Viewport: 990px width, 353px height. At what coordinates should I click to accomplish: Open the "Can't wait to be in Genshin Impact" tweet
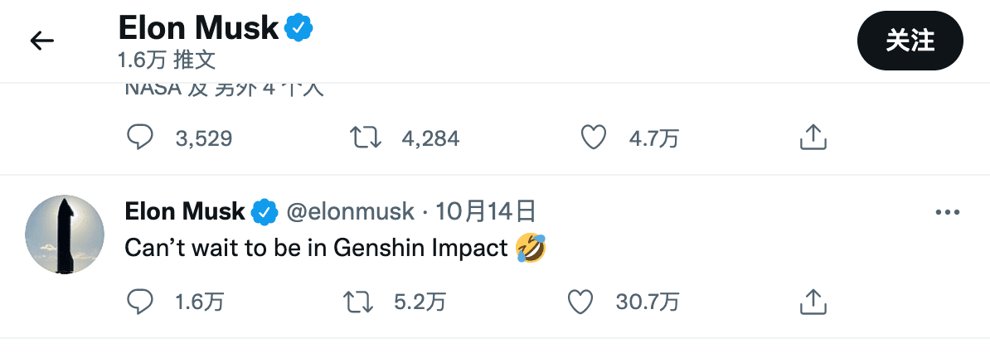(315, 248)
